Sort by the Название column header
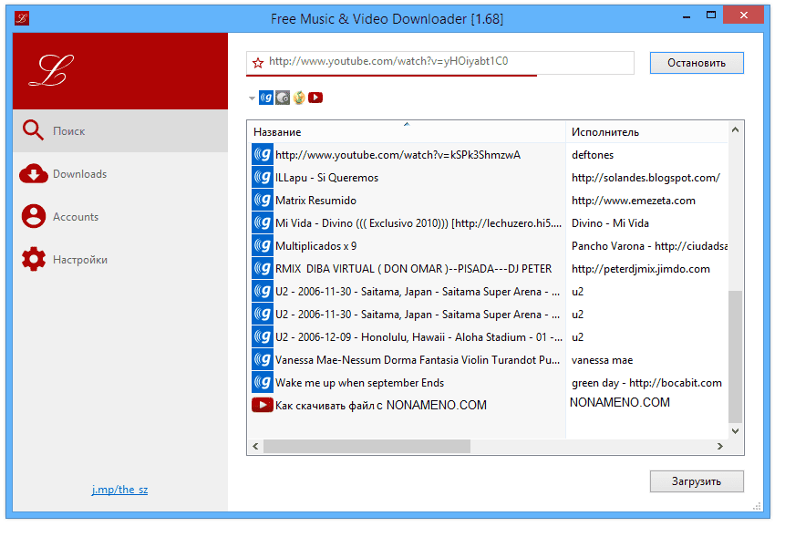 (x=406, y=132)
